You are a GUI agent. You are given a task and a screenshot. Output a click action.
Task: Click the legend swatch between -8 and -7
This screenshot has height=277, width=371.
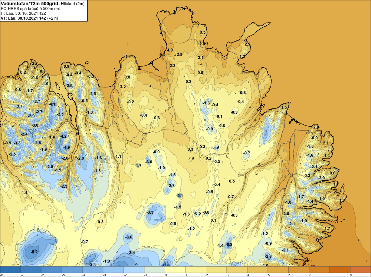tap(10, 270)
